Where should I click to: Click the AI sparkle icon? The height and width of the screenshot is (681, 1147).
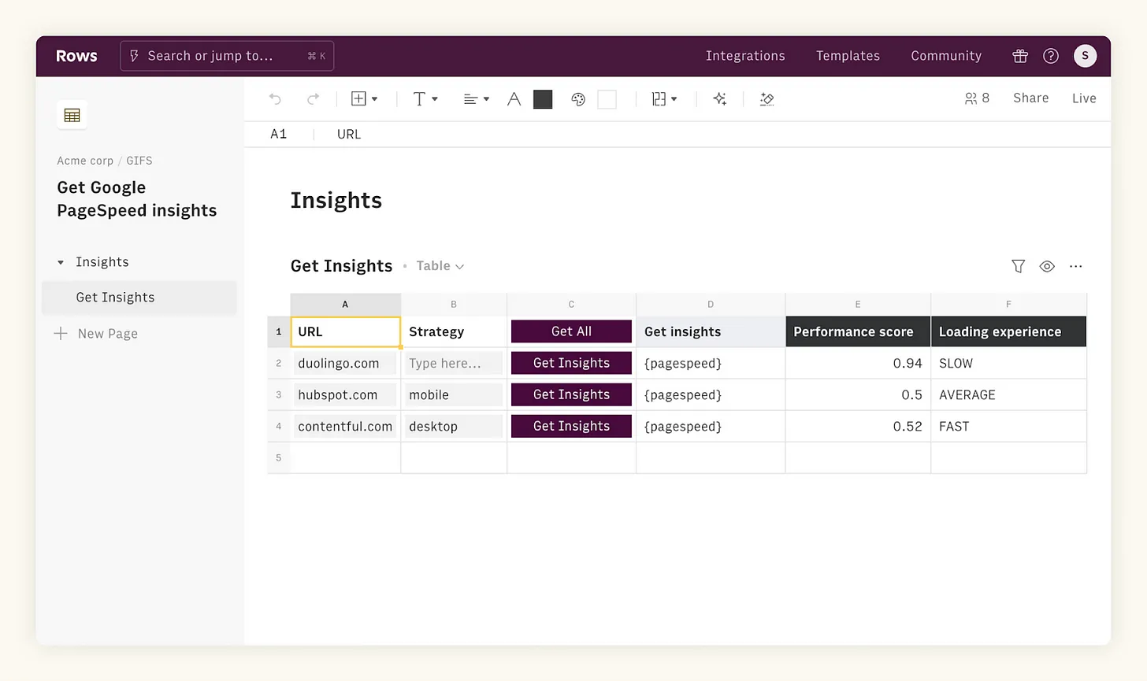click(719, 98)
